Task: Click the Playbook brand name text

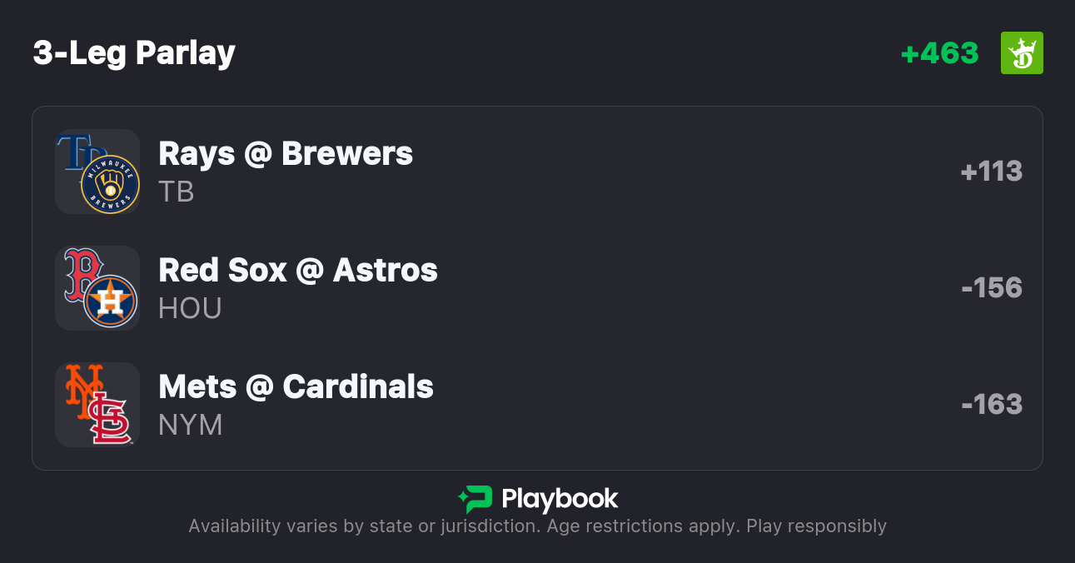Action: pyautogui.click(x=560, y=499)
